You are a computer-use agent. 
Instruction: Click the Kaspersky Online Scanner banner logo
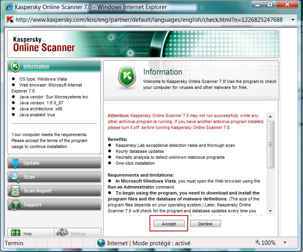44,44
